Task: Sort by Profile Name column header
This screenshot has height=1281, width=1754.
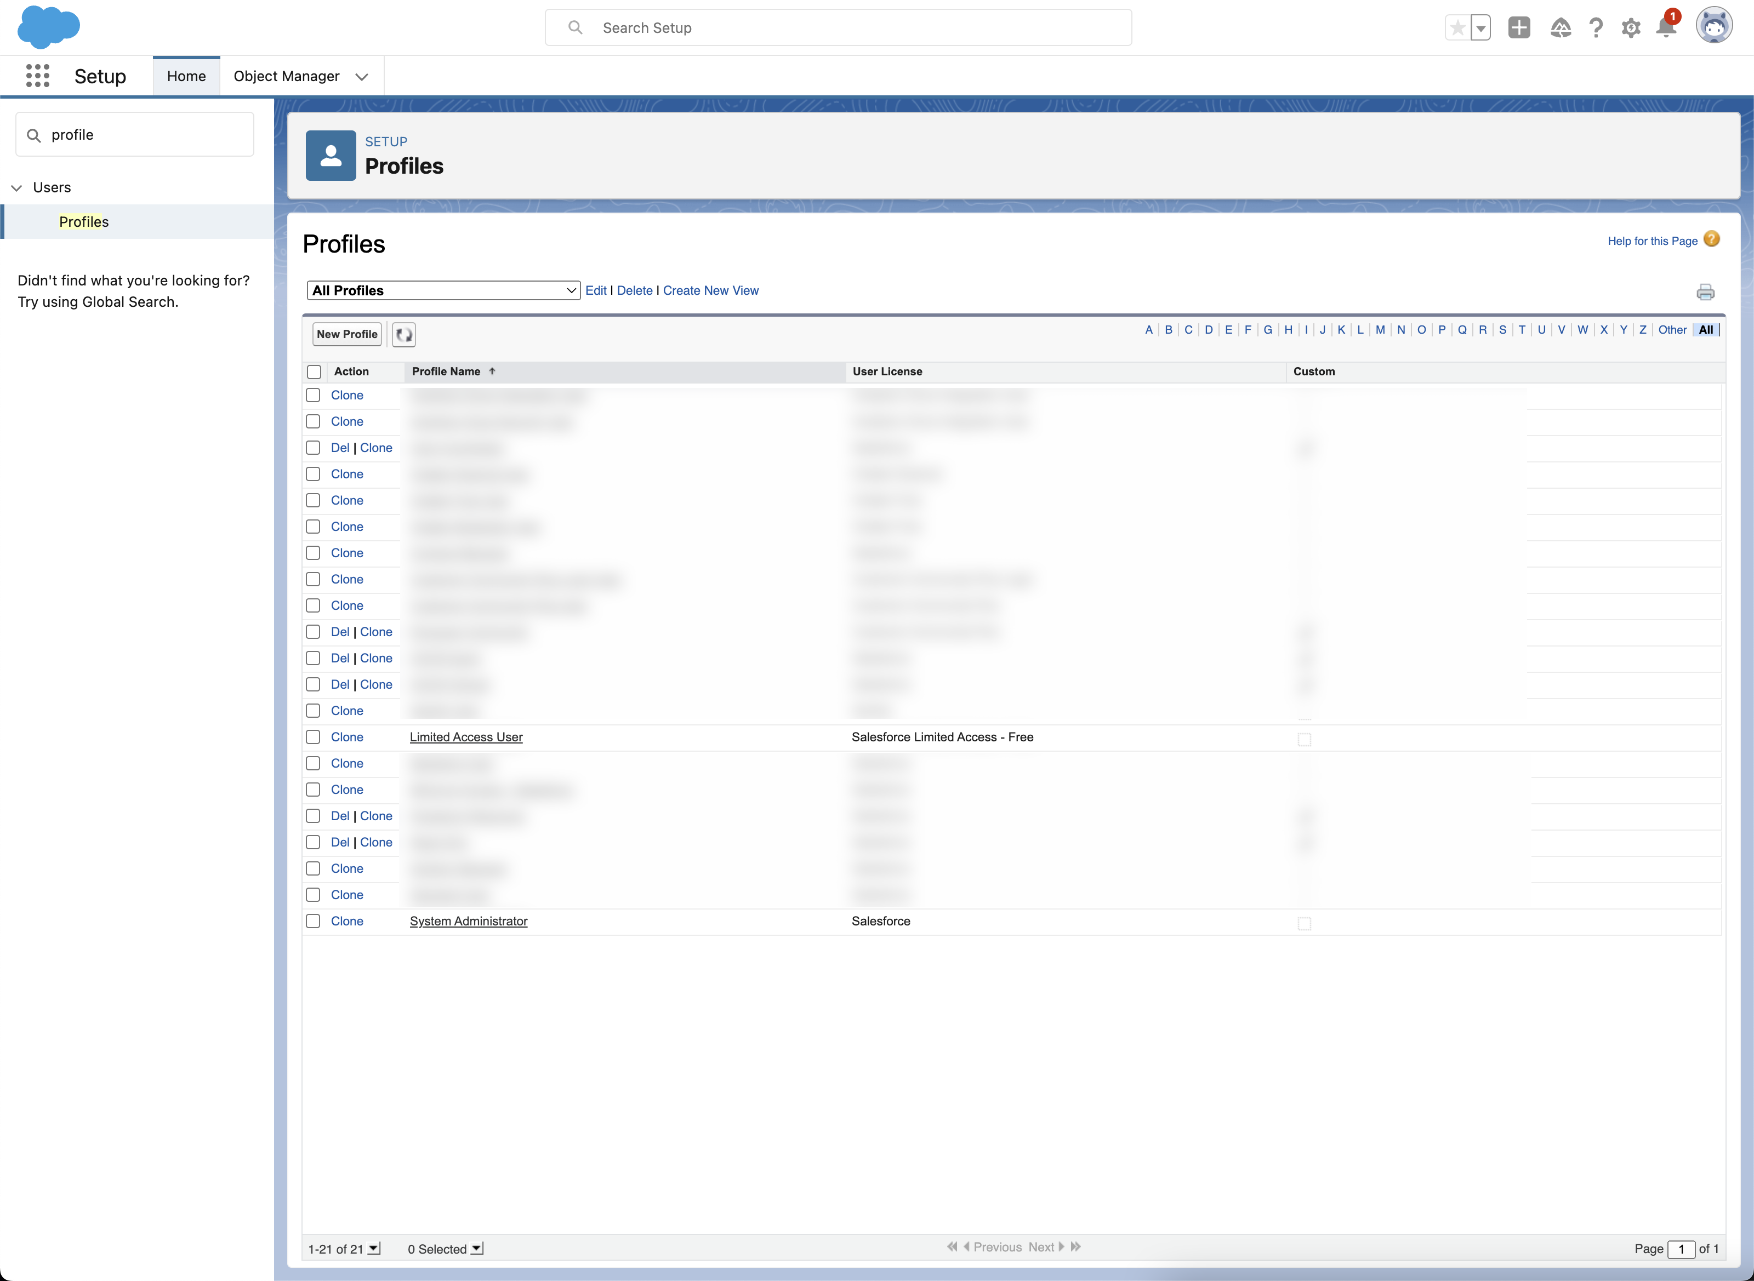Action: click(x=446, y=371)
